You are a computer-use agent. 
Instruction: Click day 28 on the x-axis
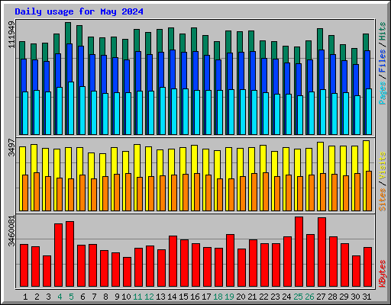[x=332, y=297]
